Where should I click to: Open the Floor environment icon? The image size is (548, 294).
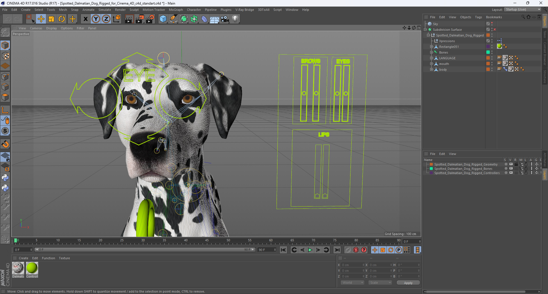click(x=215, y=19)
